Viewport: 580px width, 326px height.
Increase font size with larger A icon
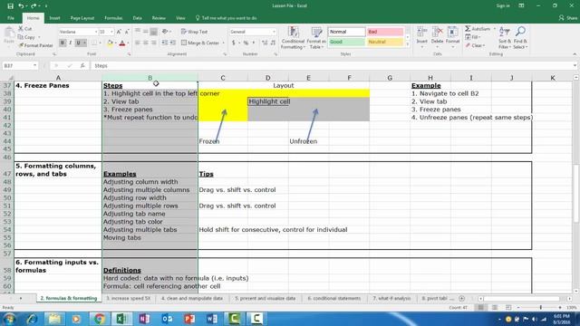coord(119,32)
